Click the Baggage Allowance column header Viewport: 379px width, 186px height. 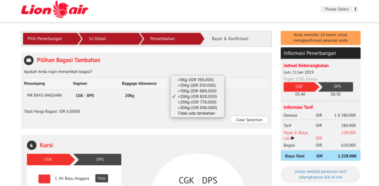point(139,83)
